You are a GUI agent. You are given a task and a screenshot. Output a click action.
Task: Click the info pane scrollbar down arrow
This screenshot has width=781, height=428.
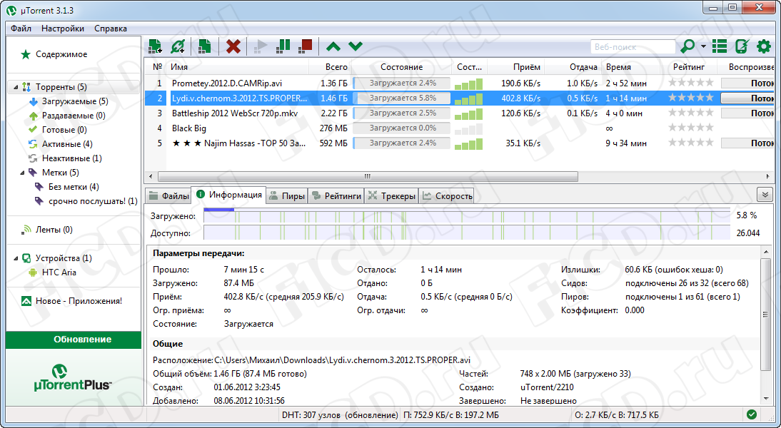[766, 399]
